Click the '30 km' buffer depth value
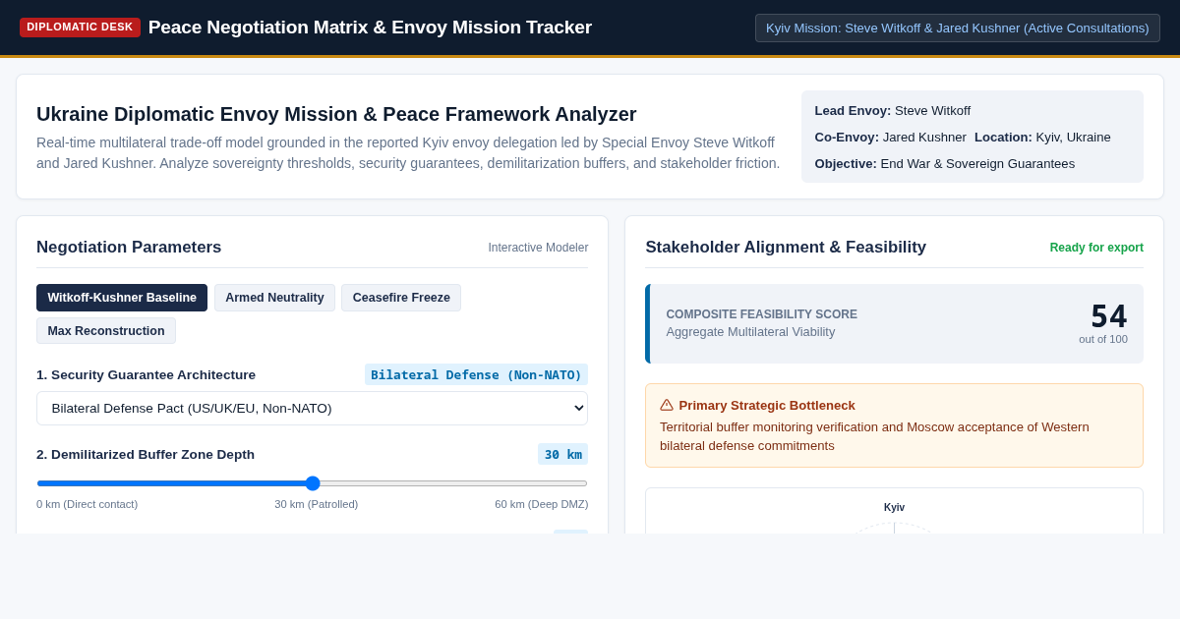1180x619 pixels. (x=563, y=454)
